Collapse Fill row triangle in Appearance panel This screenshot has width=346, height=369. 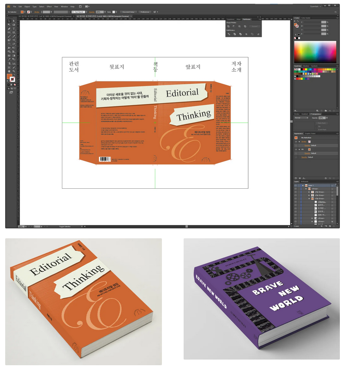pos(299,150)
